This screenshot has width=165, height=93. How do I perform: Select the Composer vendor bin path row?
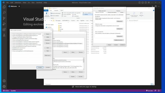coord(27,46)
